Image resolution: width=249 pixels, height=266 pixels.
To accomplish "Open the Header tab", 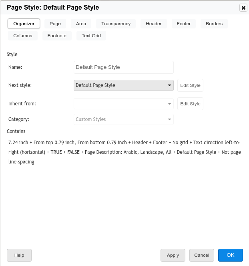I will tap(153, 24).
